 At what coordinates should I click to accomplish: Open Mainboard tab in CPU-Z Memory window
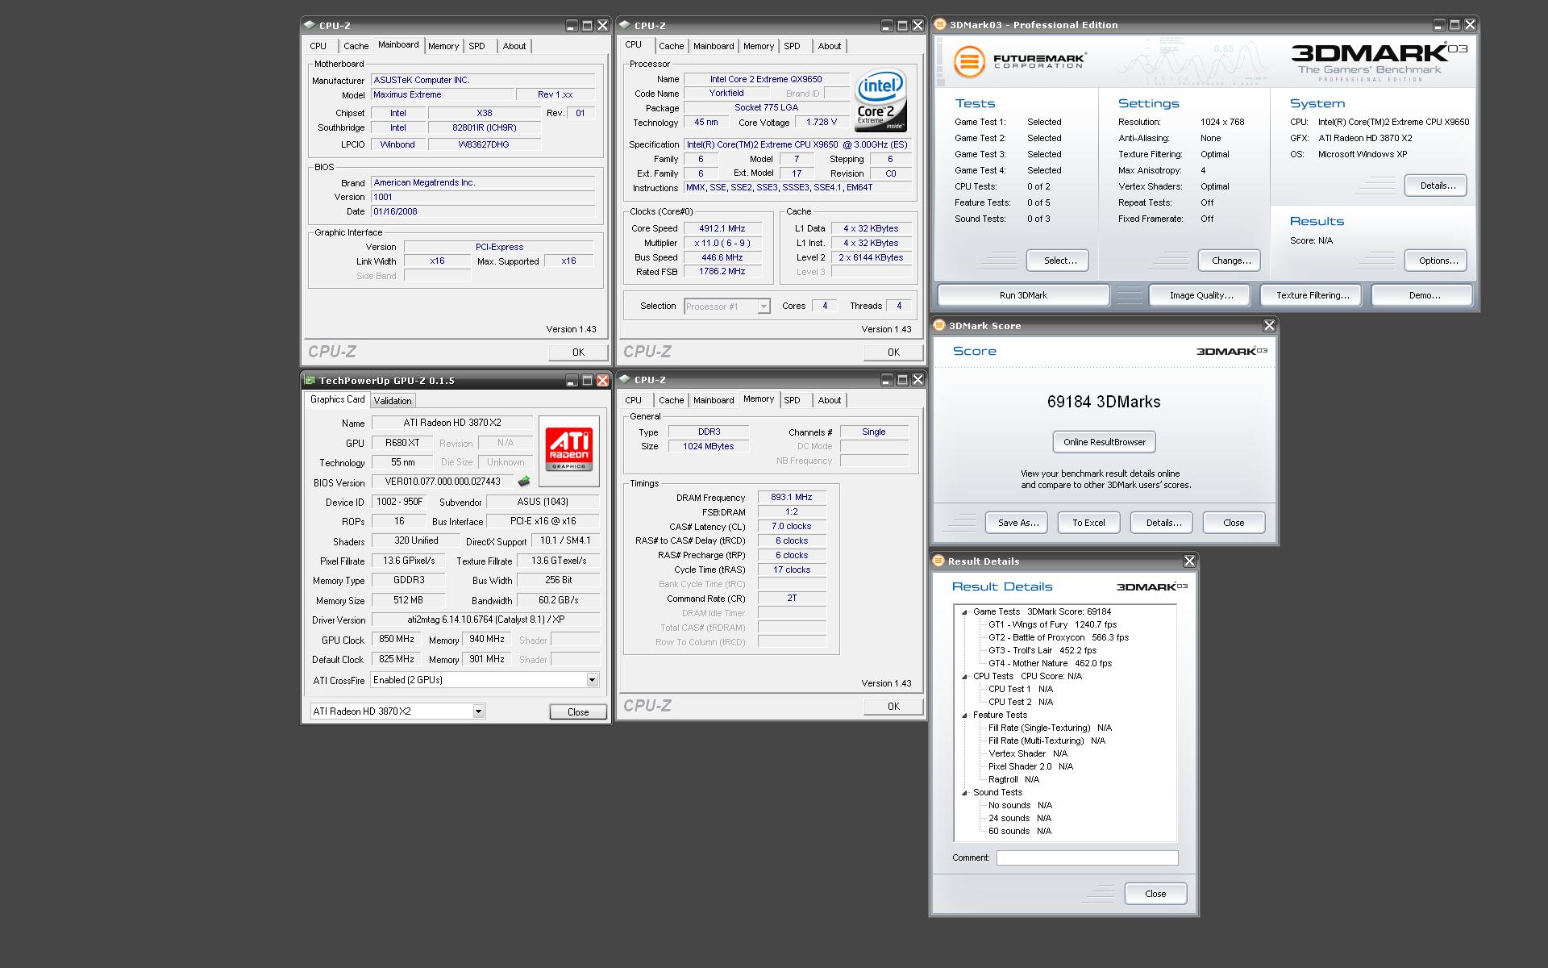click(714, 400)
